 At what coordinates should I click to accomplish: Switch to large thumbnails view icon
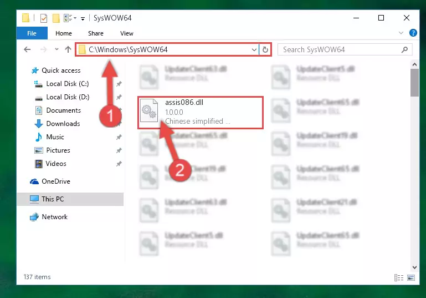[411, 277]
